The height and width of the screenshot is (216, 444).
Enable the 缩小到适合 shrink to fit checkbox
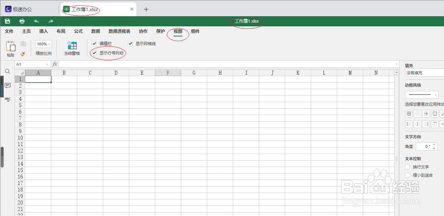[x=408, y=175]
